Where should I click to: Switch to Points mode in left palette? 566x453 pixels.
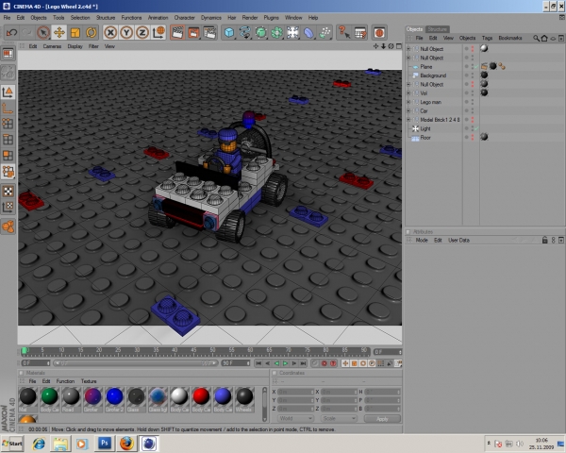pos(8,124)
